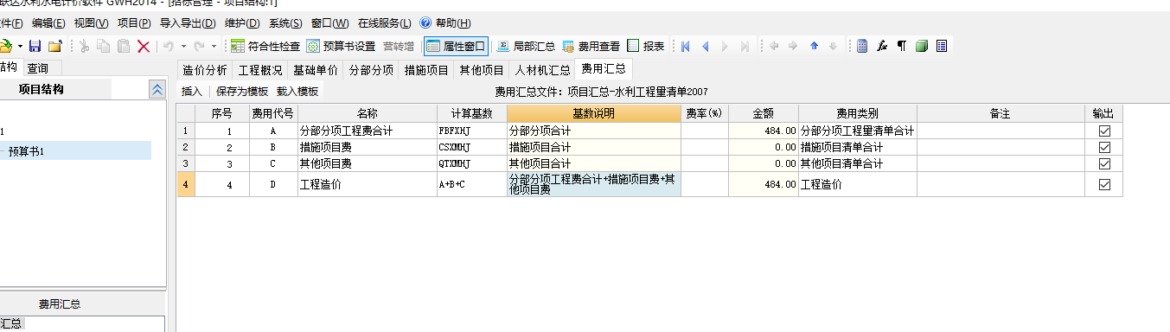Click the Redo arrow icon

200,46
